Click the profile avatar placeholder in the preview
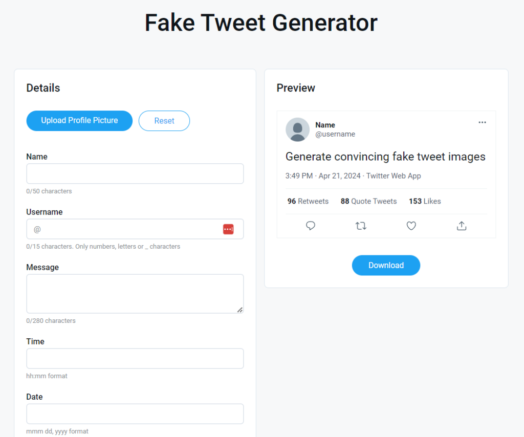The image size is (524, 437). [x=297, y=129]
